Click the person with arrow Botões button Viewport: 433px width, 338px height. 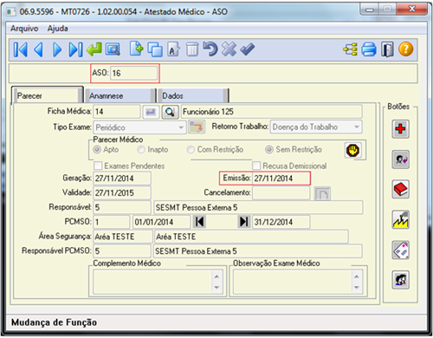(400, 159)
